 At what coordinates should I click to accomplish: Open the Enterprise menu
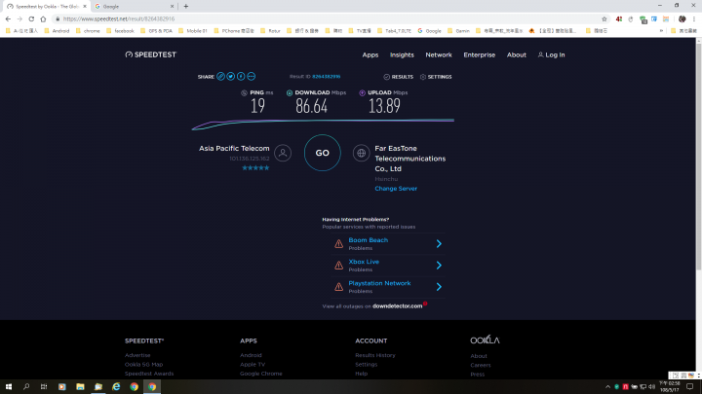click(479, 54)
